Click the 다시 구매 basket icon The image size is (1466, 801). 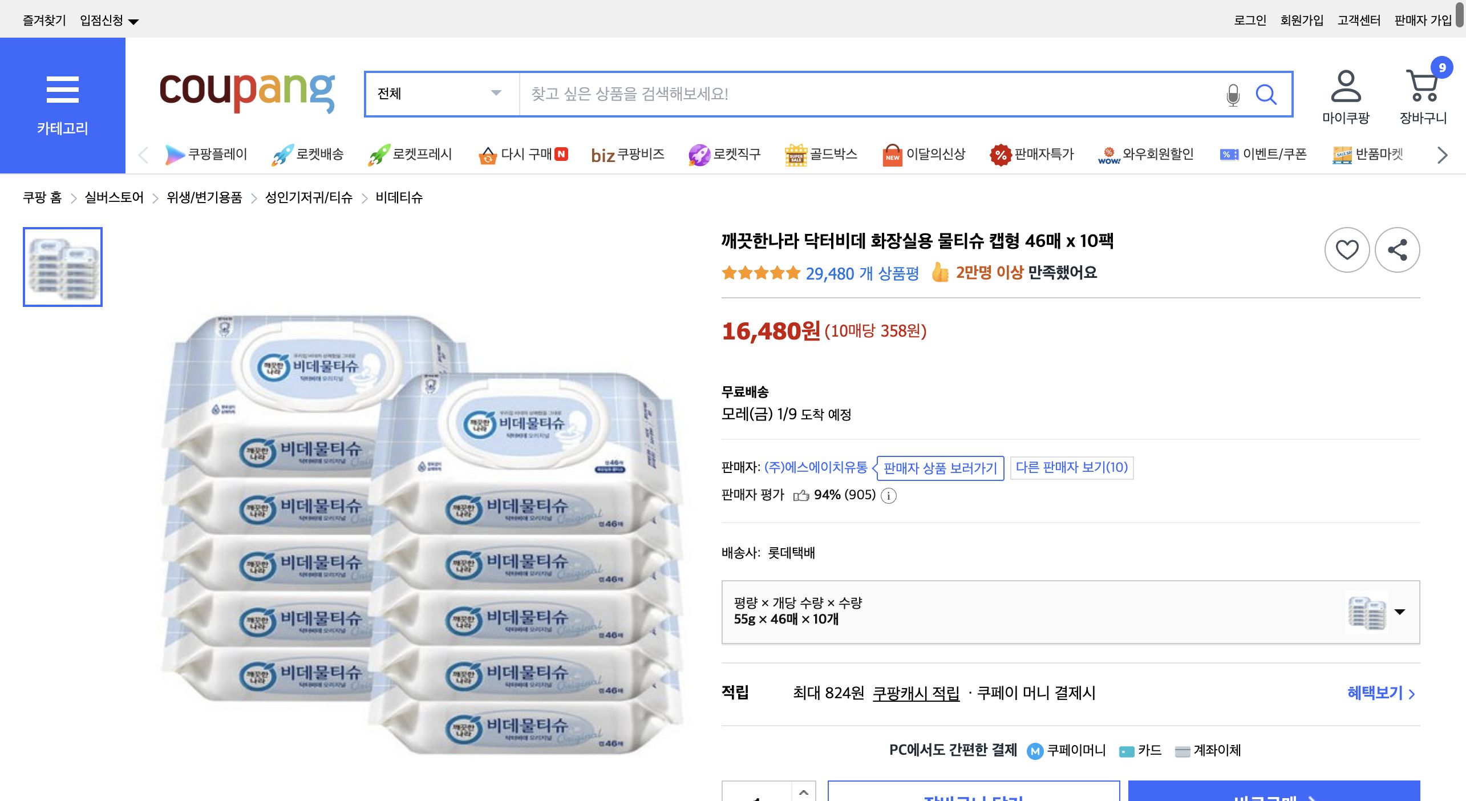488,155
